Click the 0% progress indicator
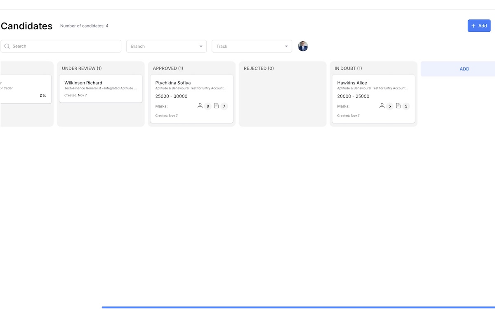Viewport: 495px width, 309px height. pos(42,96)
